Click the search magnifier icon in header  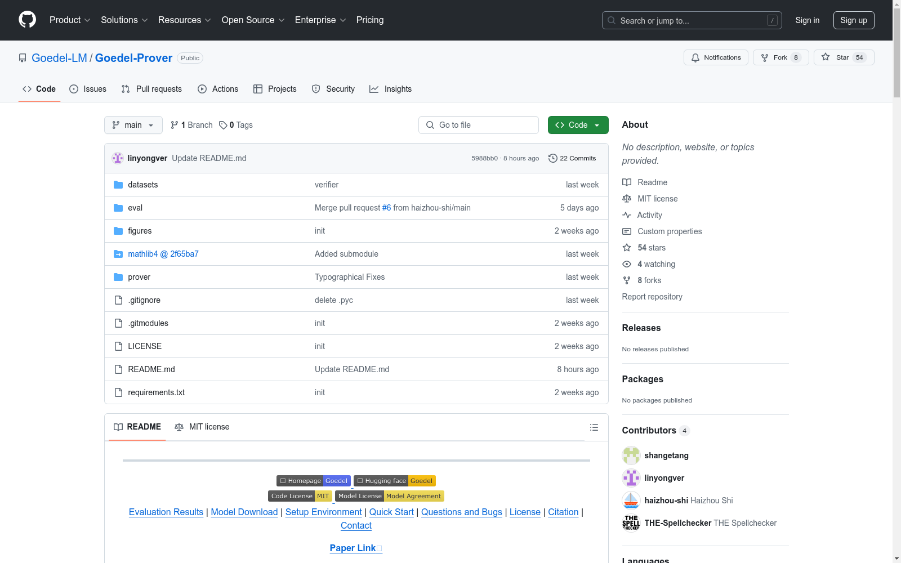tap(612, 20)
